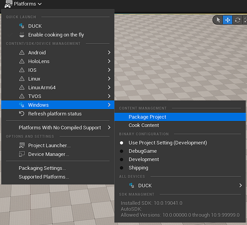Viewport: 247px width, 225px height.
Task: Open Packaging Settings...
Action: click(58, 168)
